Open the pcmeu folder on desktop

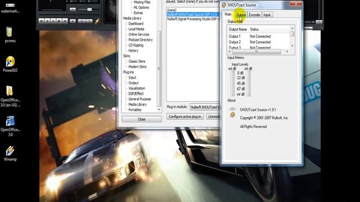point(10,34)
